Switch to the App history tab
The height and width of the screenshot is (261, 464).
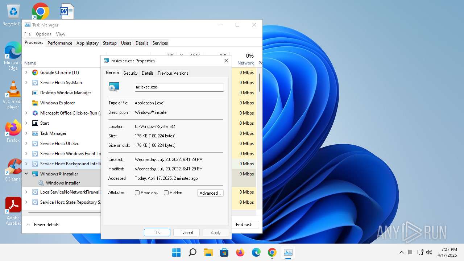[x=87, y=43]
